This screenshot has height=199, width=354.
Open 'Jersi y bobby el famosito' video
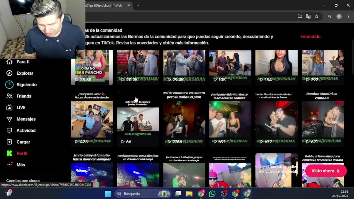tap(92, 171)
